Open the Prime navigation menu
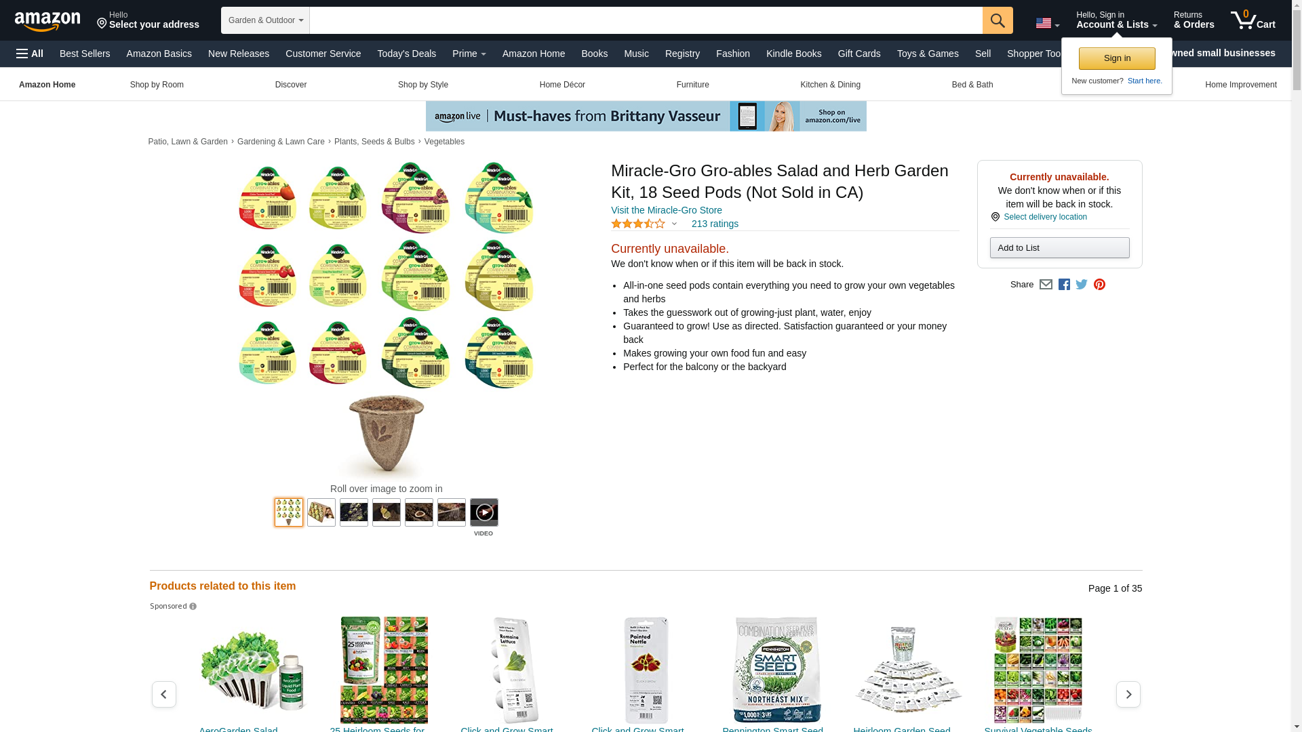The height and width of the screenshot is (732, 1302). (x=469, y=54)
